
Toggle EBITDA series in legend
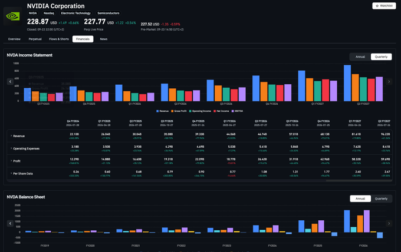tap(237, 111)
